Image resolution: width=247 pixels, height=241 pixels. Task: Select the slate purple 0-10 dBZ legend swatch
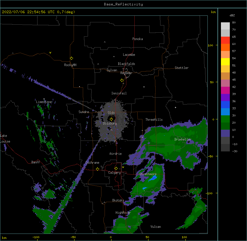[x=225, y=133]
